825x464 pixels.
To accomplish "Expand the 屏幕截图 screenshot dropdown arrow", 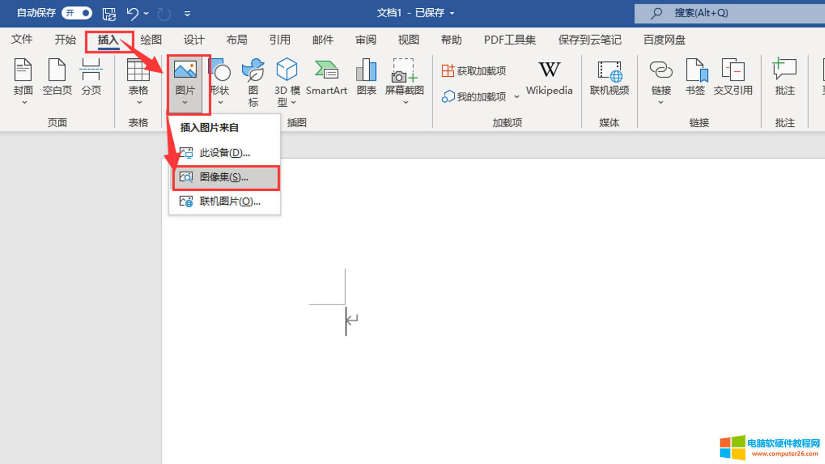I will tap(406, 103).
